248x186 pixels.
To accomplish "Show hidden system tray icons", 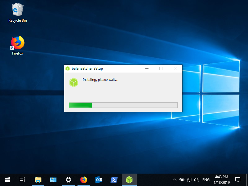I will (x=175, y=180).
